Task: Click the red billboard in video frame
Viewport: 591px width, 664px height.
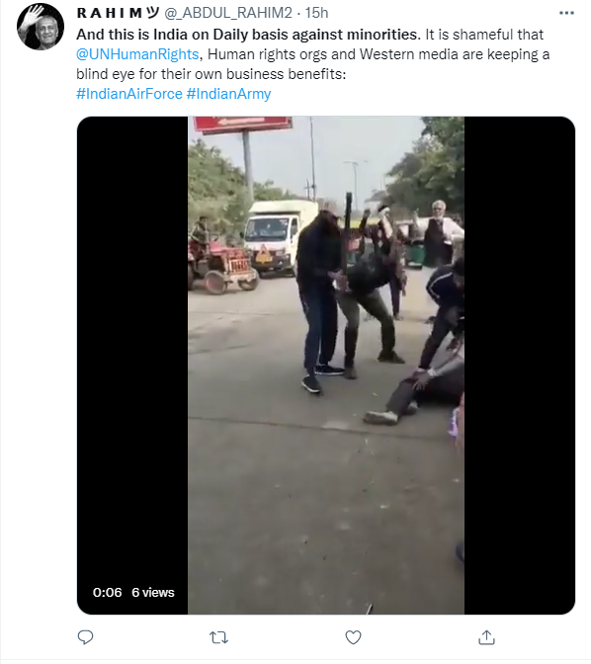Action: click(242, 124)
